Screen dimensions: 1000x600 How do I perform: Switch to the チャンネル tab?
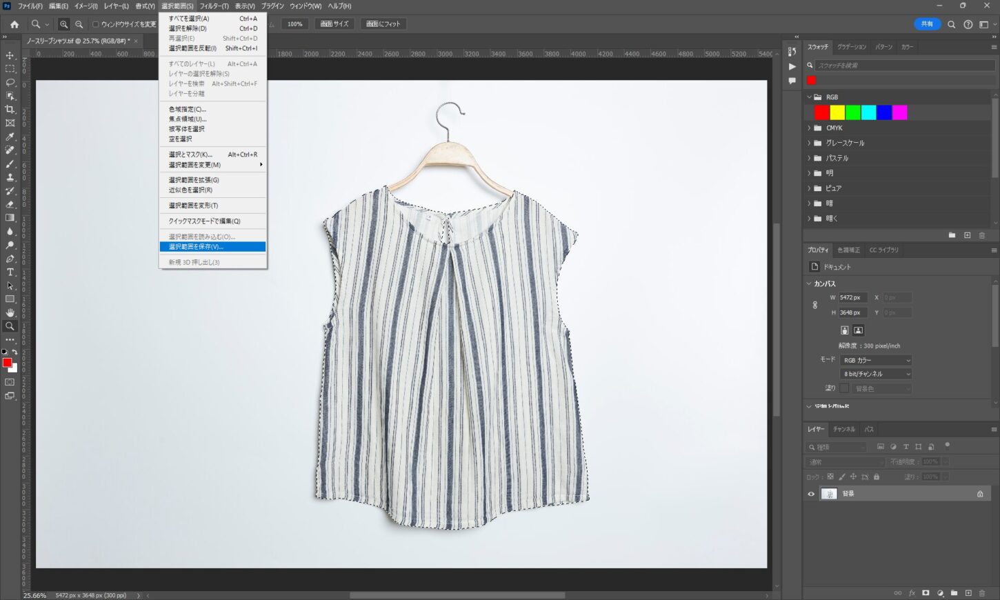tap(843, 430)
